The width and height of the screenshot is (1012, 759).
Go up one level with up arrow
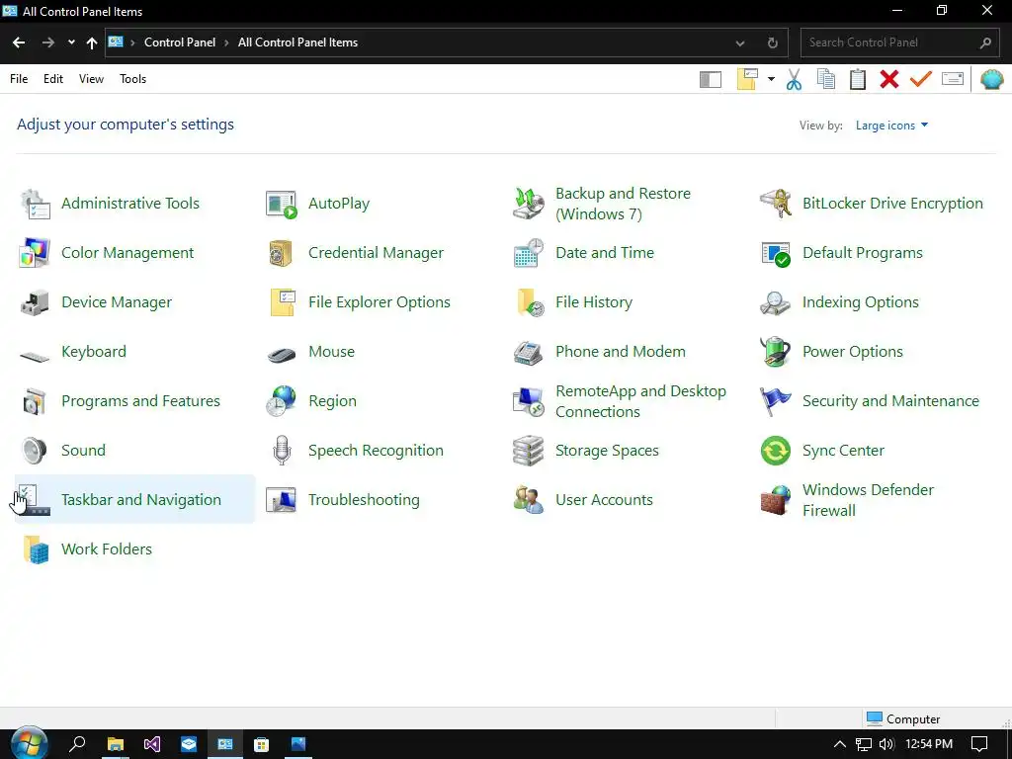coord(92,43)
